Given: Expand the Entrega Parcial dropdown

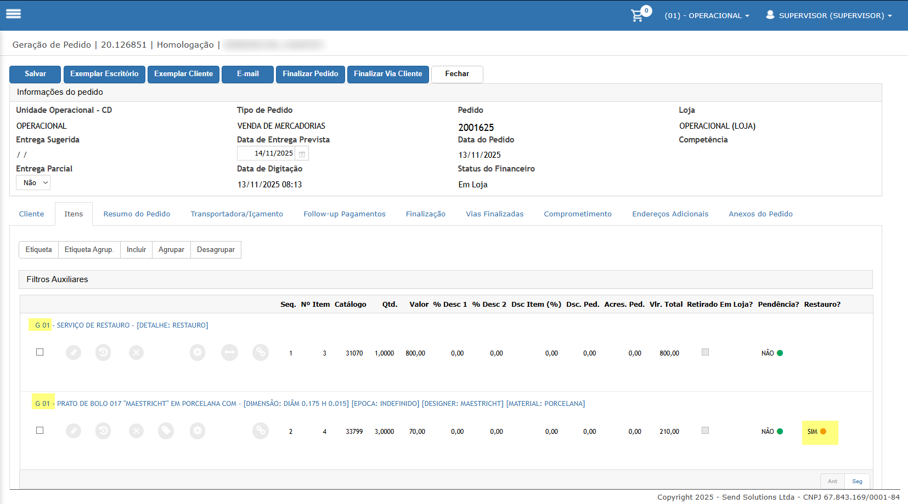Looking at the screenshot, I should 33,183.
